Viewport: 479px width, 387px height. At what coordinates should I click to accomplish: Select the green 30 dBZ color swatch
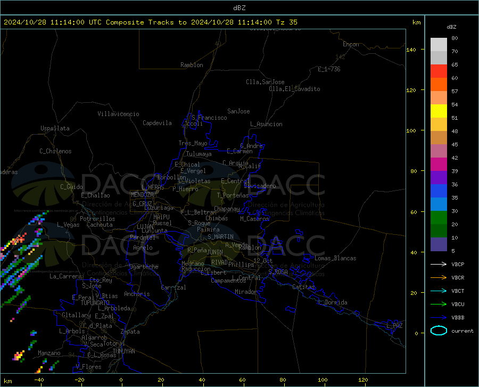click(439, 218)
